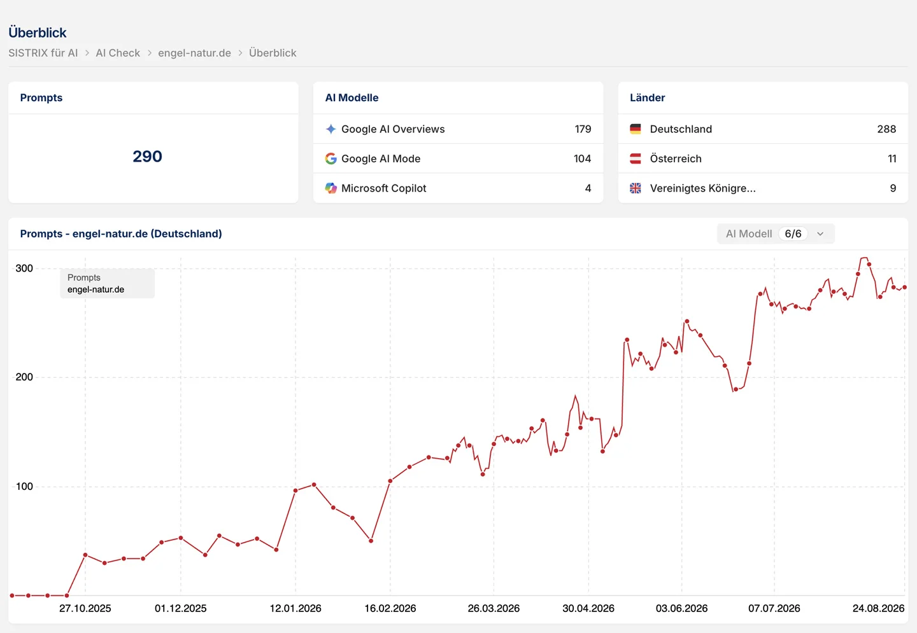Click the value 104 for AI Mode
This screenshot has width=917, height=633.
[x=582, y=158]
